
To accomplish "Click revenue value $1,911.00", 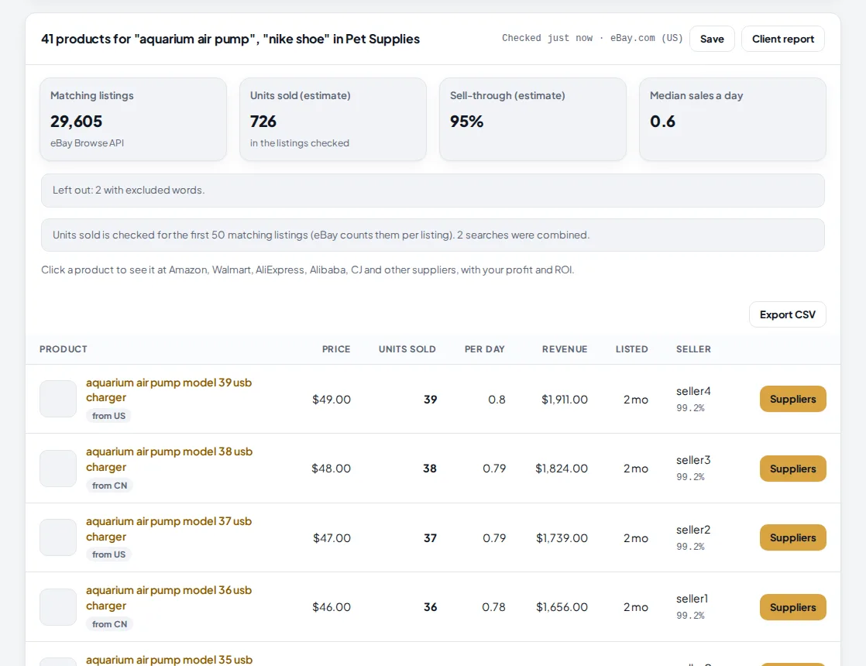I will click(x=565, y=400).
